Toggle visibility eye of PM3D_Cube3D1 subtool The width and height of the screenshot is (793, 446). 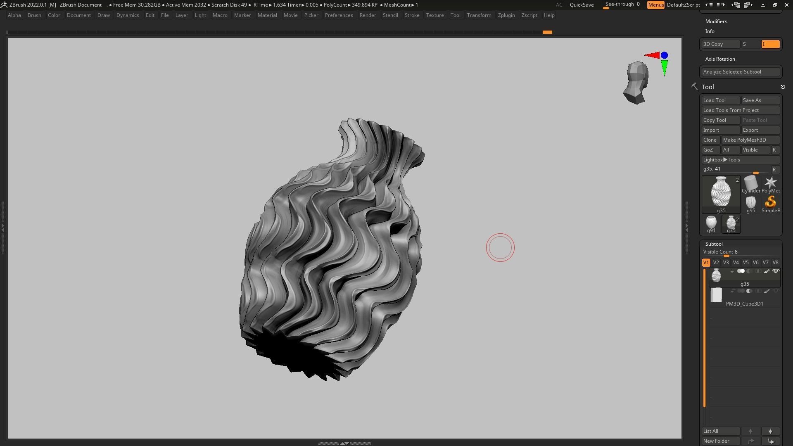point(776,291)
